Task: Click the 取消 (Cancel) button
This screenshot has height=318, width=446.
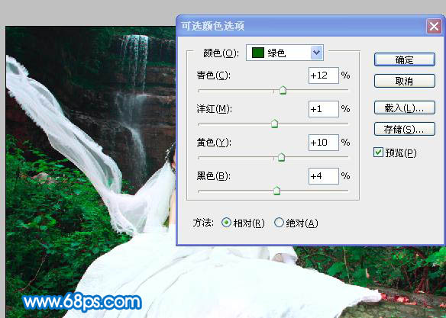Action: pos(405,81)
